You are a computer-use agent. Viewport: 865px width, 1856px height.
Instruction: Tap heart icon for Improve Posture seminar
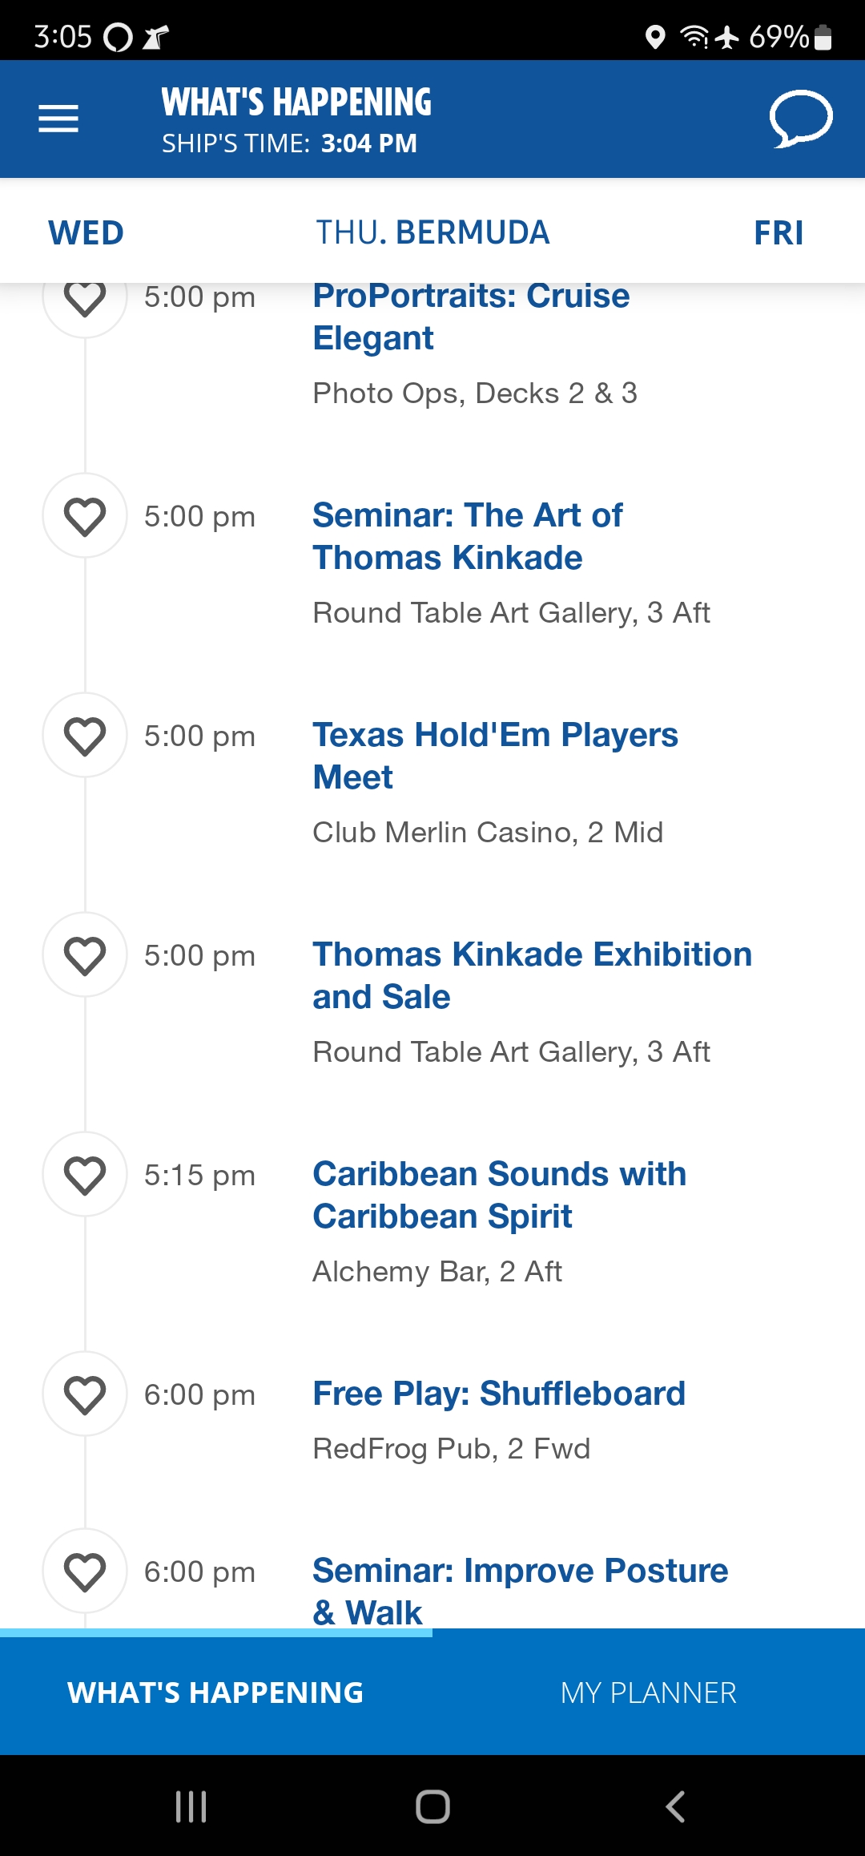tap(85, 1572)
